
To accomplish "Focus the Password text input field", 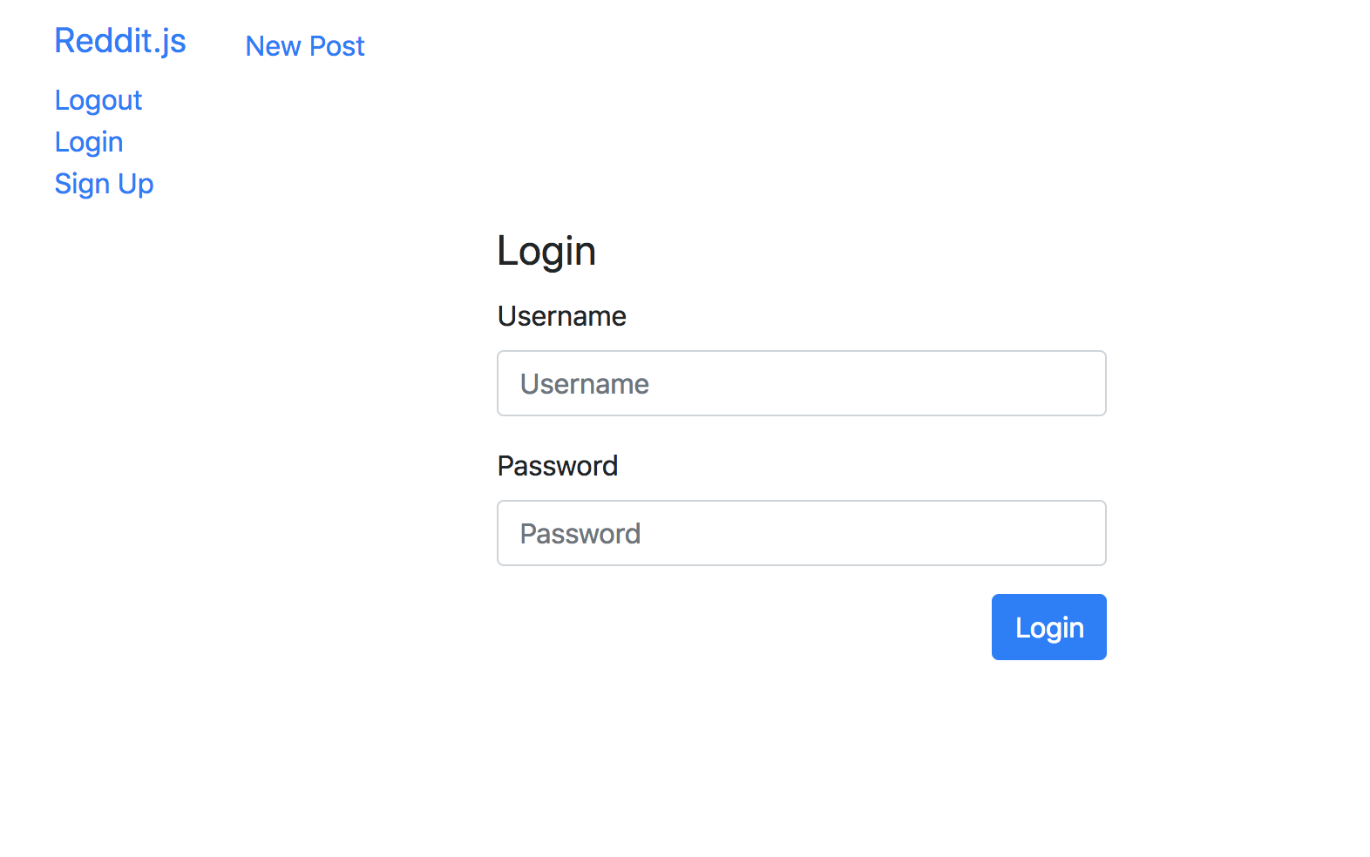I will pos(801,533).
